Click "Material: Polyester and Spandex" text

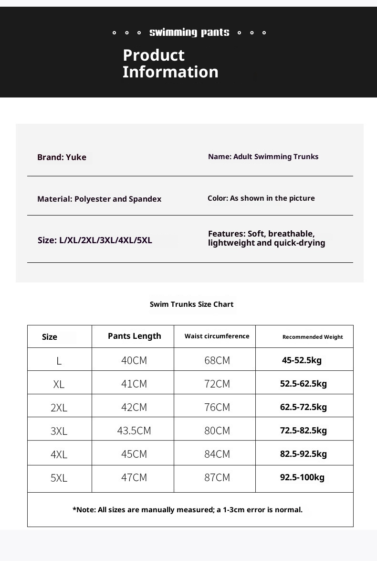click(x=99, y=199)
